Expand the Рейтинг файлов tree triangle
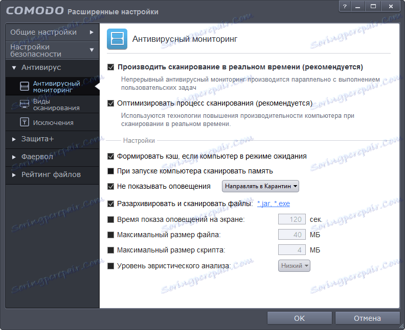 pos(14,175)
